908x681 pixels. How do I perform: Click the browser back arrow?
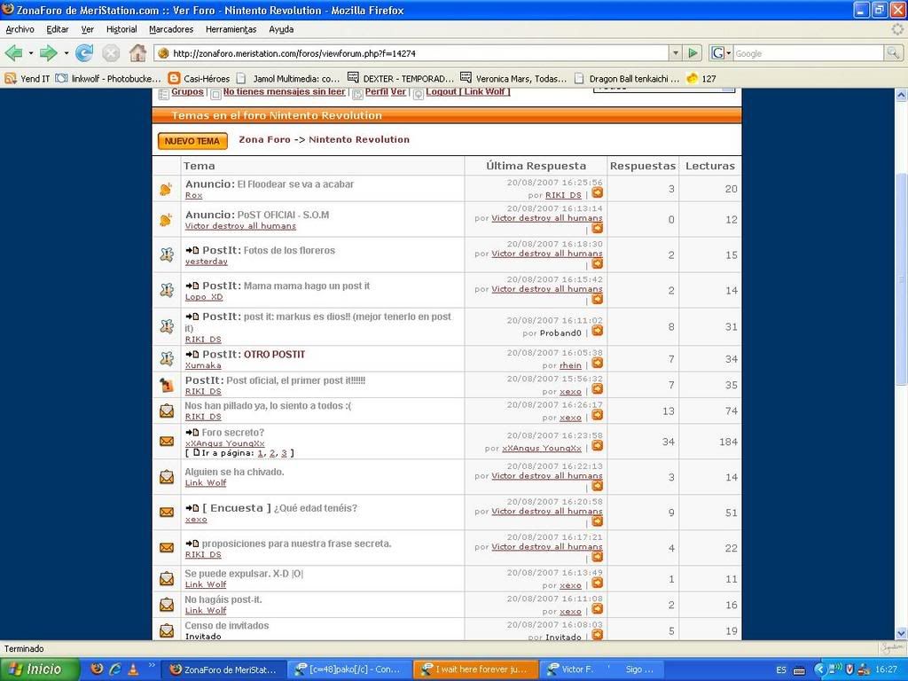(13, 53)
